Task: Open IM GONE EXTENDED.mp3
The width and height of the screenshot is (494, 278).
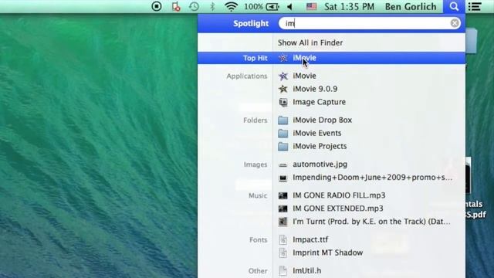Action: (x=338, y=208)
